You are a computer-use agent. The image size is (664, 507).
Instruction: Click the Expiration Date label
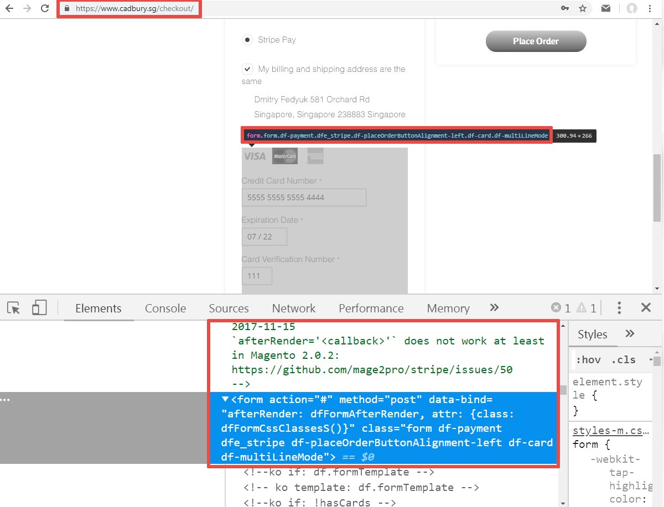click(x=272, y=220)
